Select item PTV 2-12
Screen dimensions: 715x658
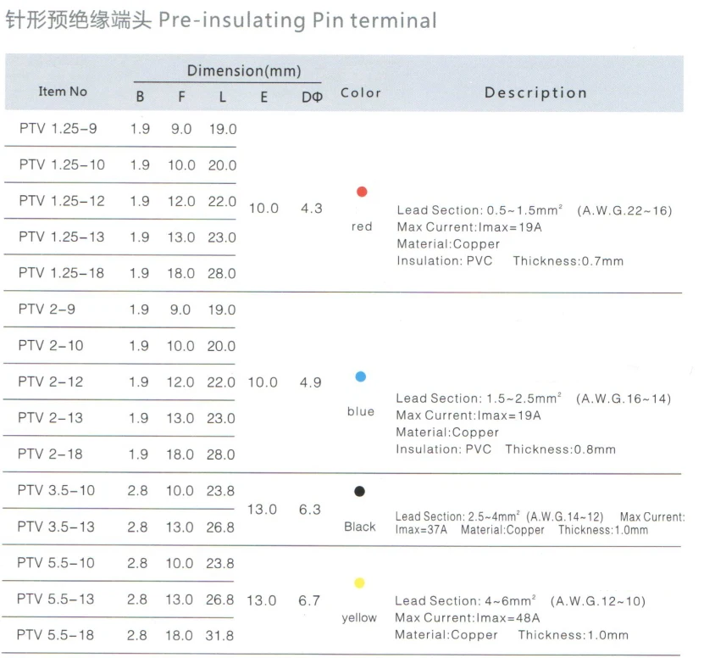[x=51, y=382]
